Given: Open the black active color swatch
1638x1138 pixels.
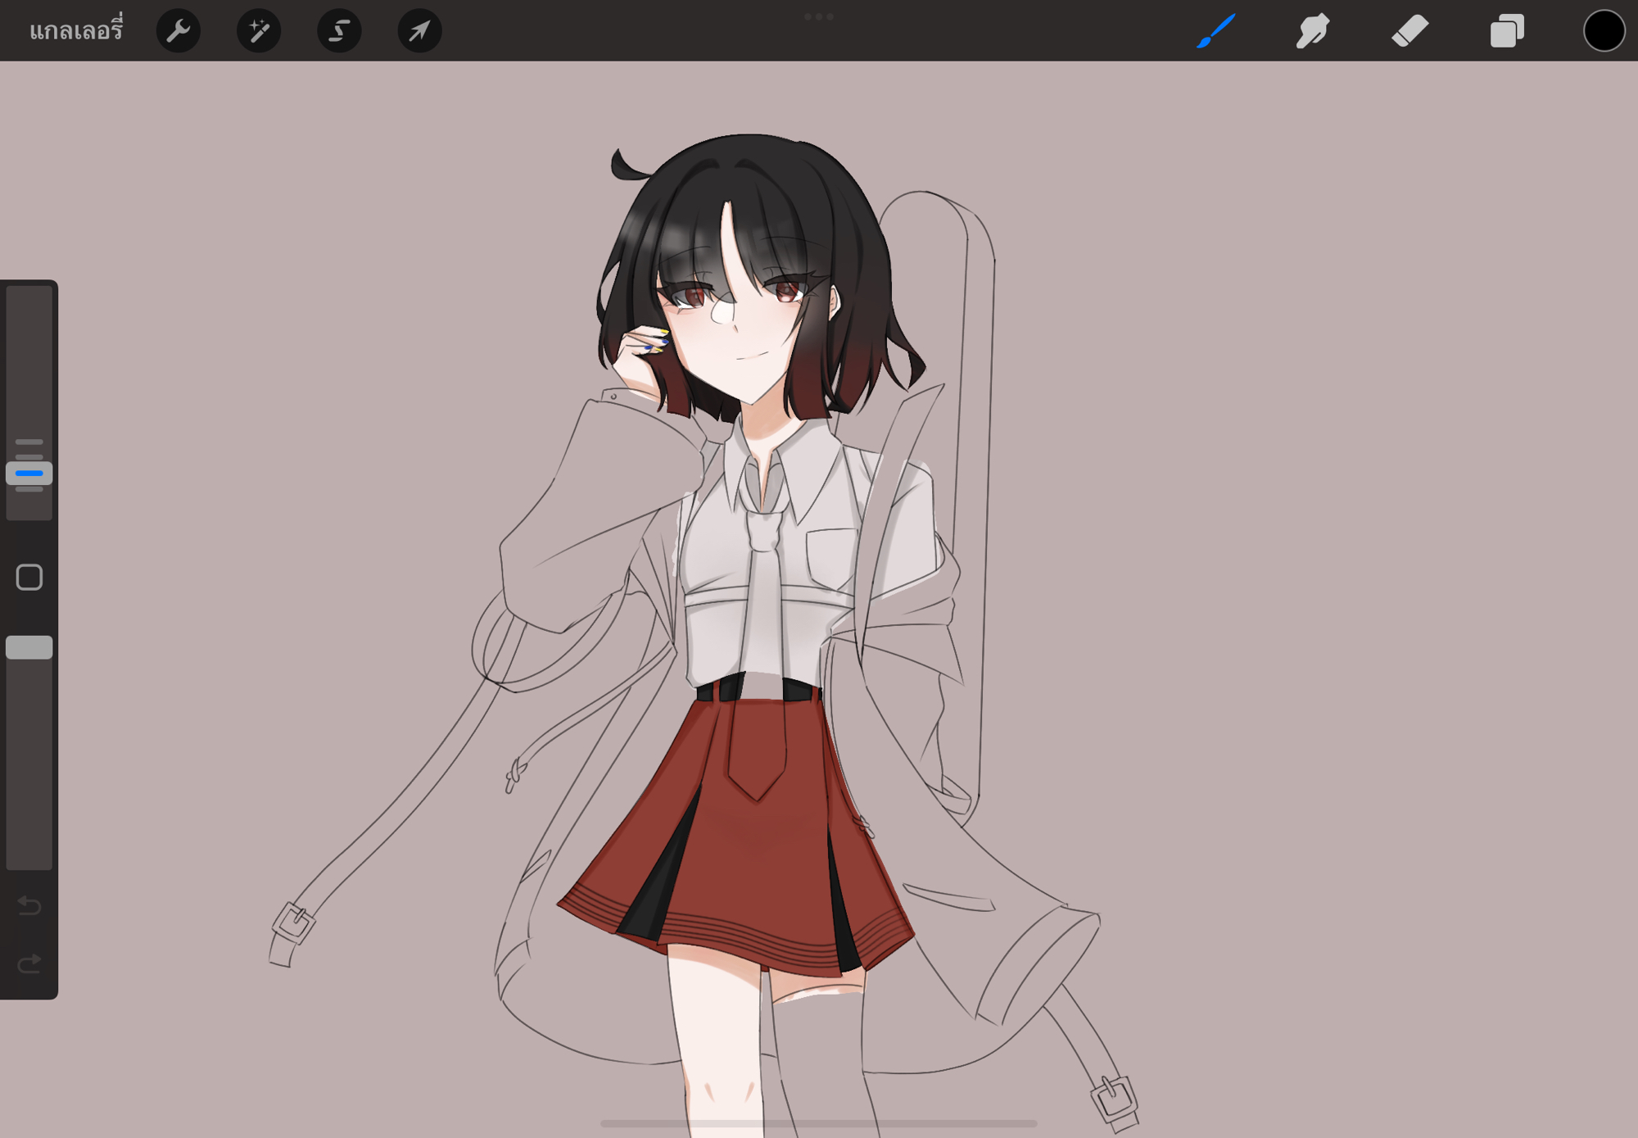Looking at the screenshot, I should pyautogui.click(x=1603, y=31).
